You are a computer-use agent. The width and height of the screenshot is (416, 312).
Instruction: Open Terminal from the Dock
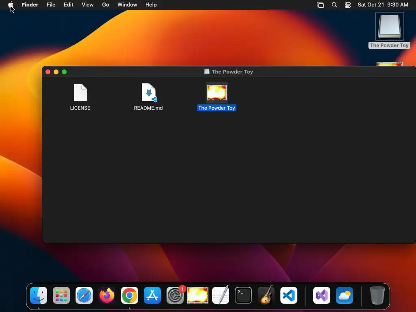243,295
